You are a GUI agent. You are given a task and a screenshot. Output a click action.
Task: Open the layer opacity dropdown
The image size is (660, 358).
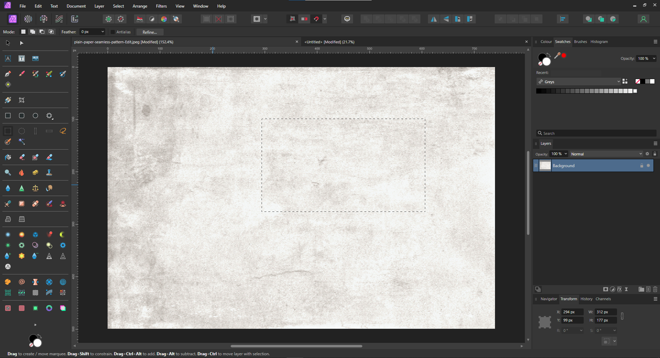tap(565, 154)
